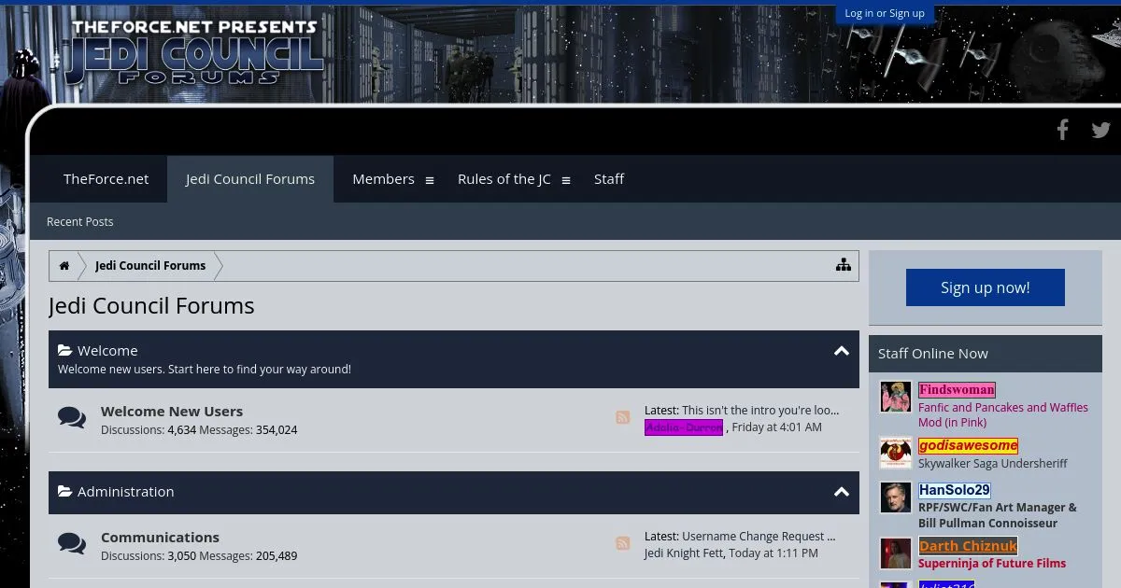Open latest thread "Username Change Request ..."
This screenshot has height=588, width=1121.
(759, 537)
